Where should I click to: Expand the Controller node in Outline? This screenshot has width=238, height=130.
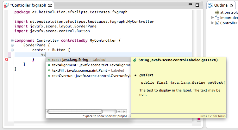coord(212,23)
